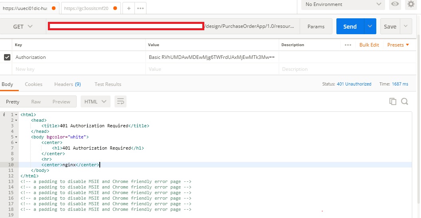Click the title tag text on line 3
This screenshot has height=218, width=421.
point(95,126)
